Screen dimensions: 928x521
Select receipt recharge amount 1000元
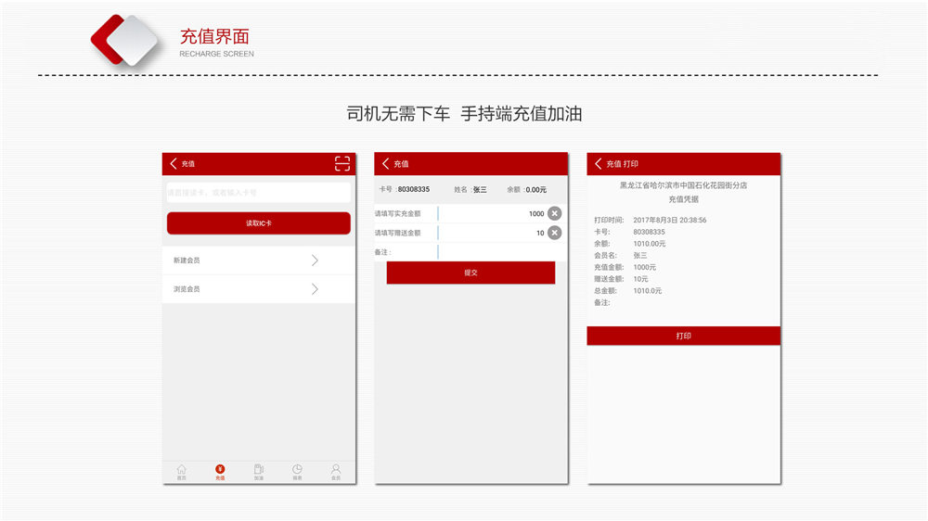pyautogui.click(x=645, y=267)
